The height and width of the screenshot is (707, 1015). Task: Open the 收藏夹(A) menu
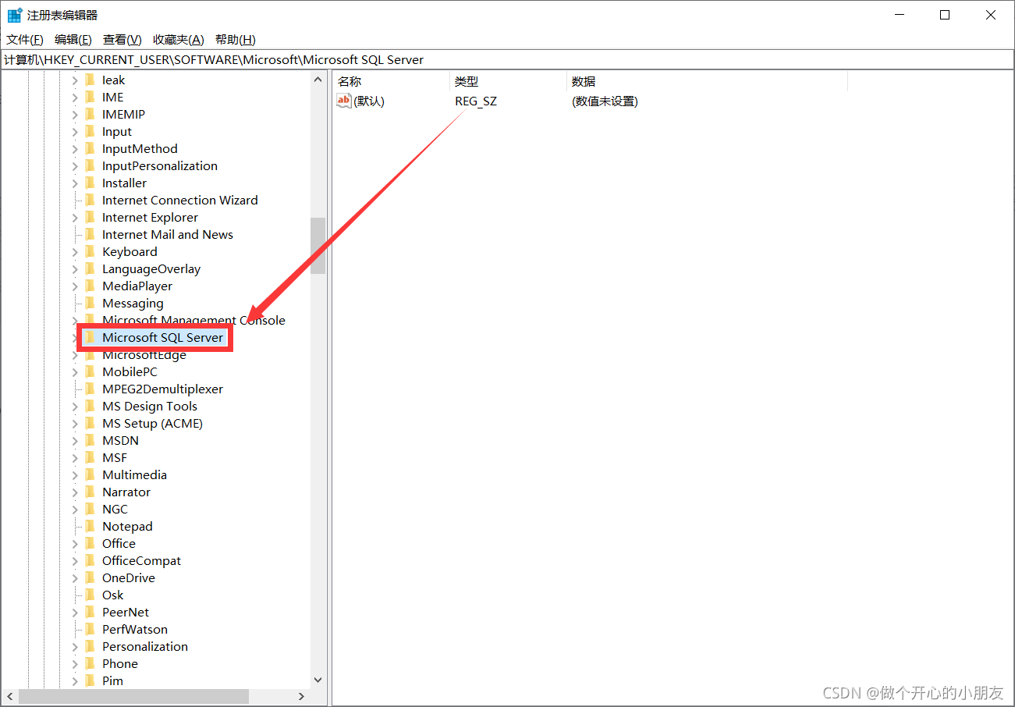(x=179, y=40)
